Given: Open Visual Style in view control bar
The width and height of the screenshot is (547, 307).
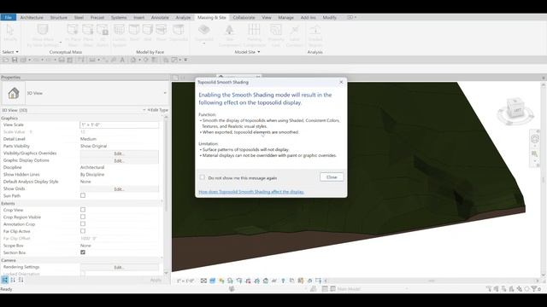Looking at the screenshot, I should point(213,281).
